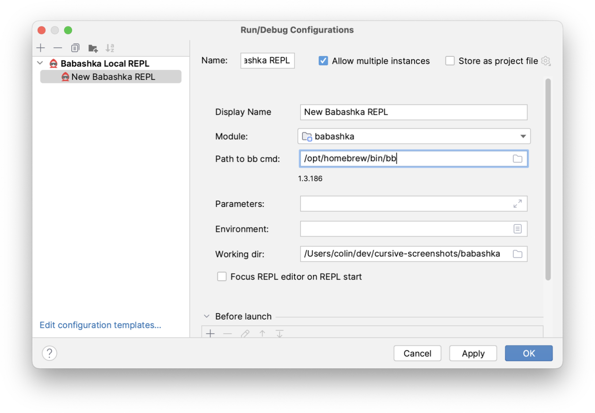Open the environment variables editor
The height and width of the screenshot is (413, 595).
point(518,229)
